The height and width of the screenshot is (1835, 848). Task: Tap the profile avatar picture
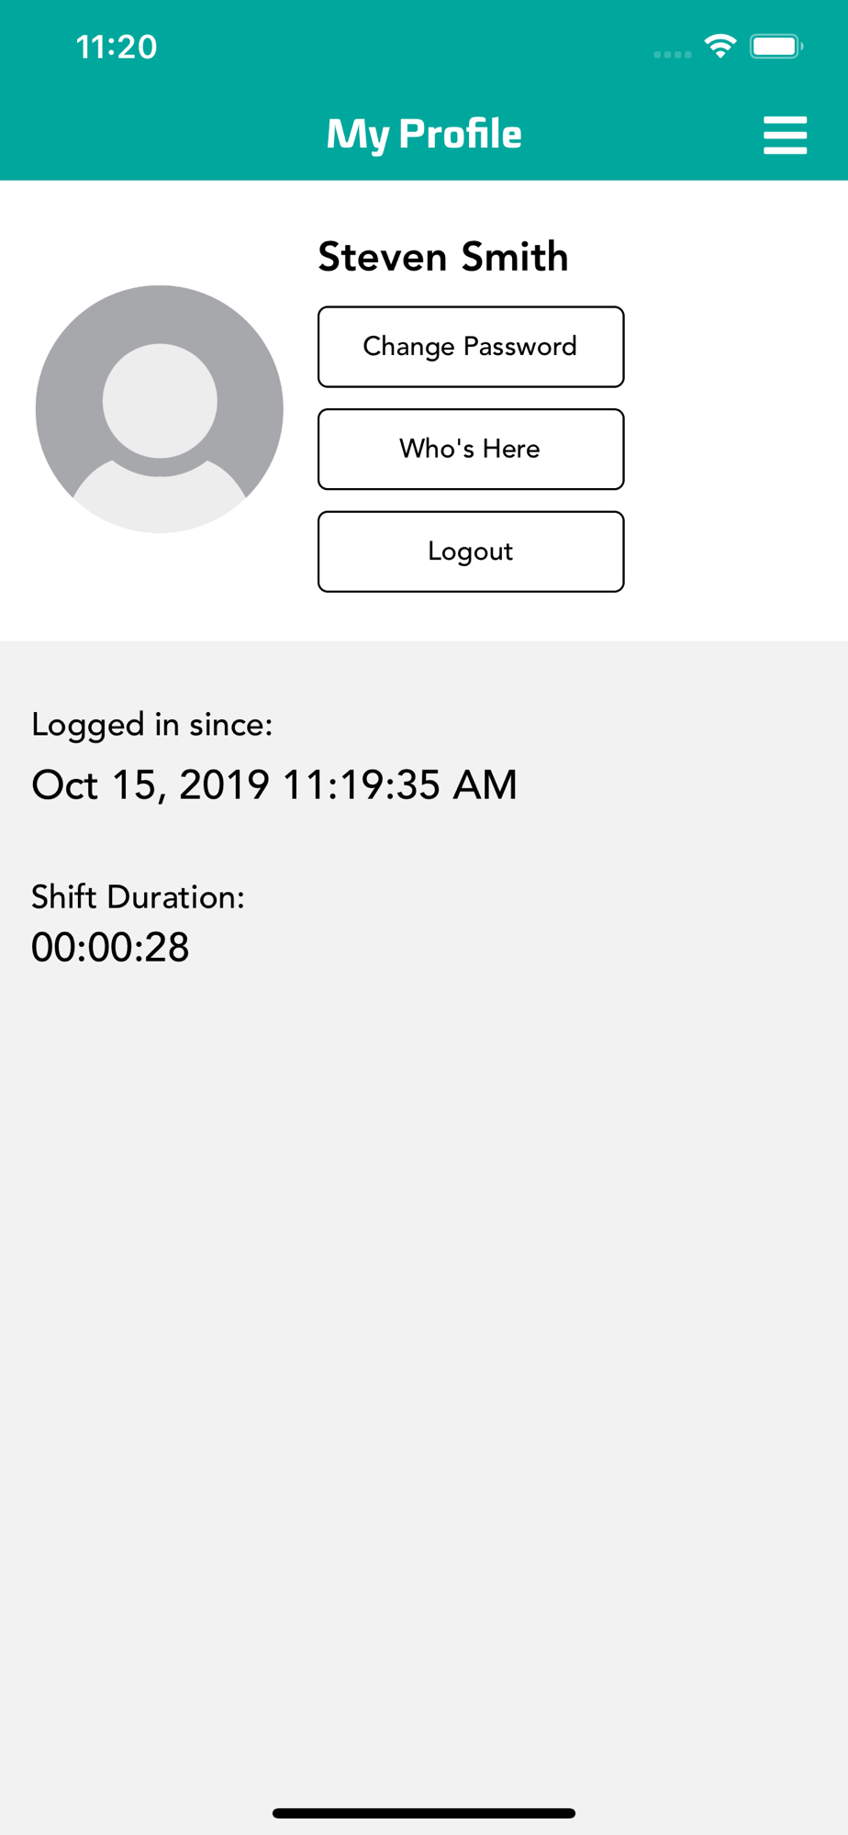160,408
